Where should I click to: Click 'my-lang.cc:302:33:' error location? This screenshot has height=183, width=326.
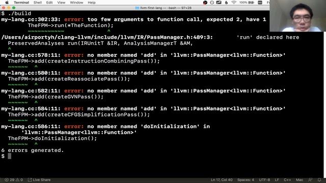[31, 19]
